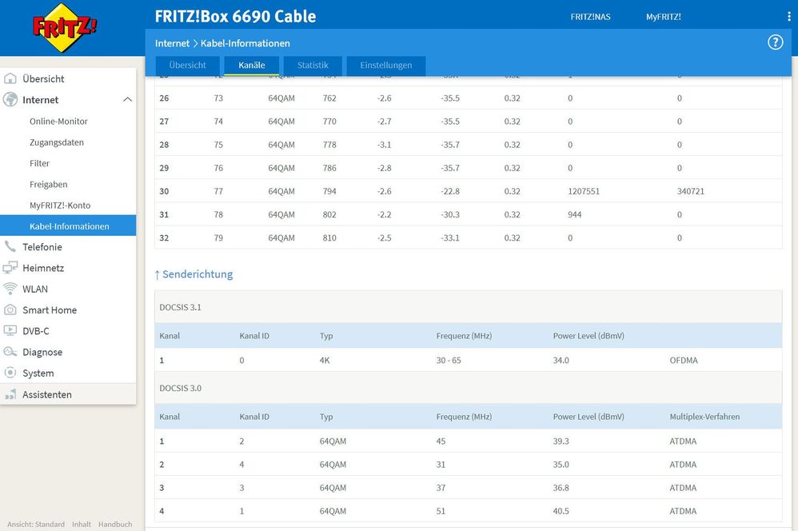Click power level 39.3 value
The image size is (798, 531).
pos(561,441)
